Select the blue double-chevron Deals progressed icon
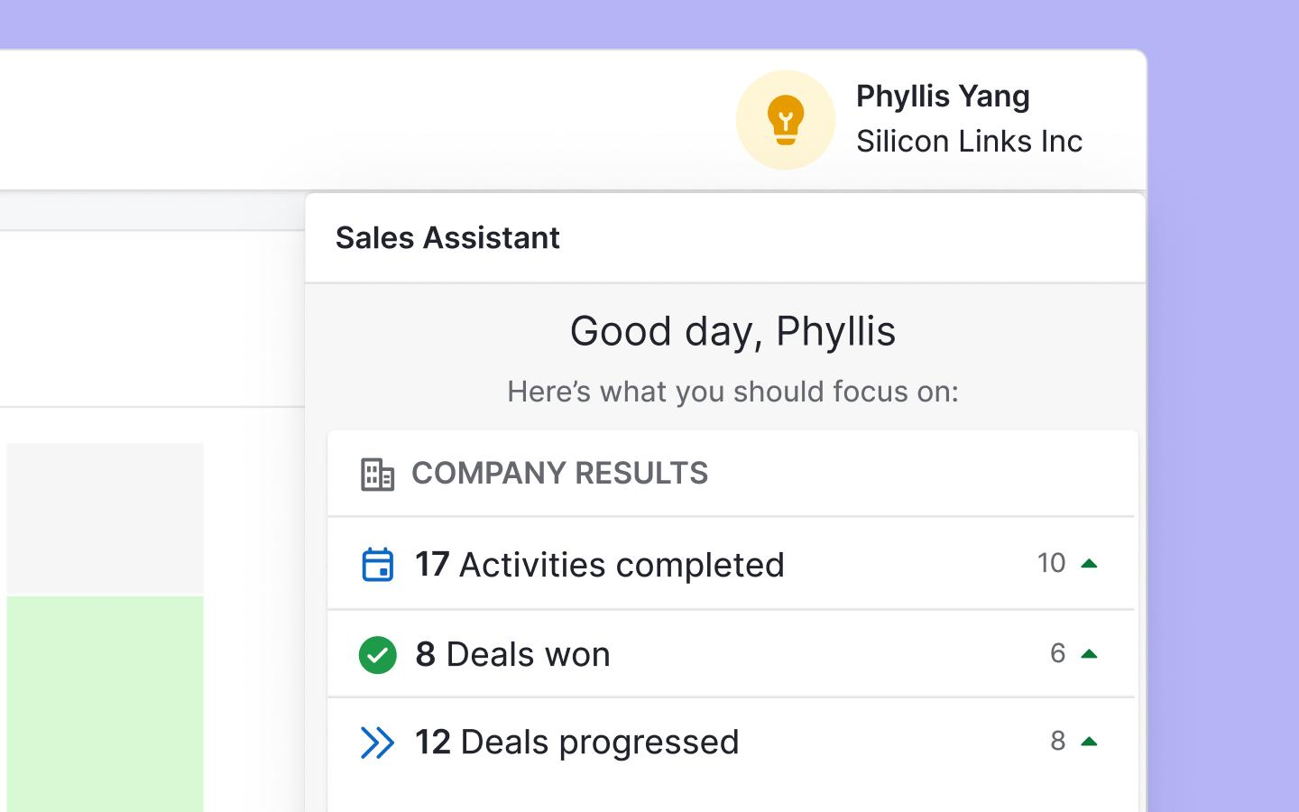This screenshot has height=812, width=1299. click(x=378, y=742)
